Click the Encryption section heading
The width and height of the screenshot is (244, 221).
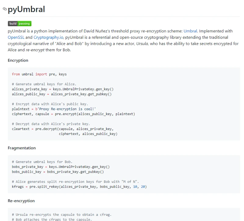pyautogui.click(x=18, y=60)
